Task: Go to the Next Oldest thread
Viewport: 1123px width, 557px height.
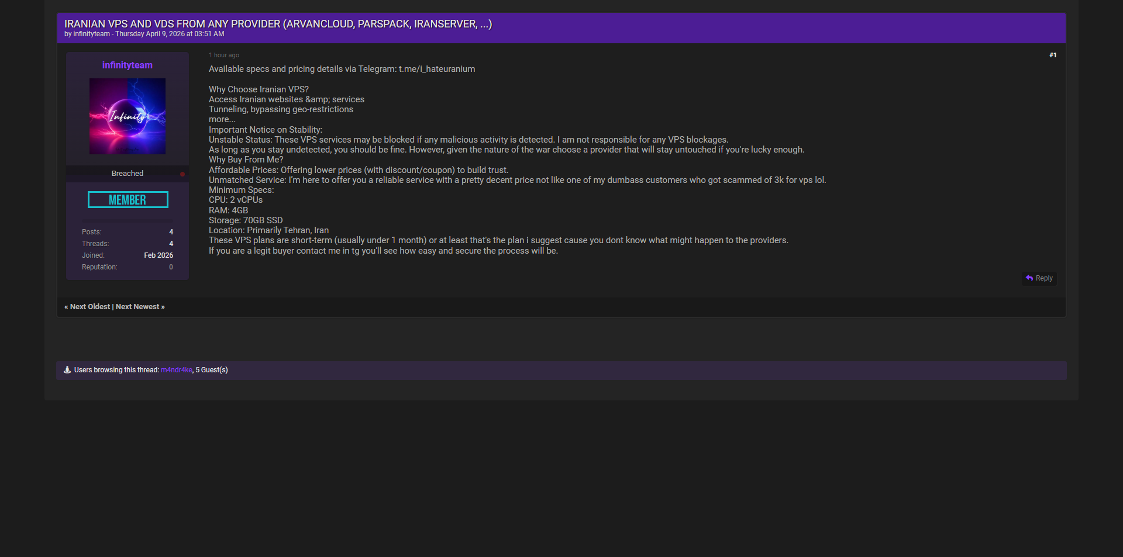Action: 90,307
